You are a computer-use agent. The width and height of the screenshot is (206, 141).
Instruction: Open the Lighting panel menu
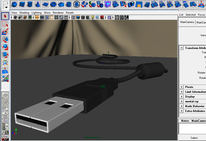tap(36, 13)
